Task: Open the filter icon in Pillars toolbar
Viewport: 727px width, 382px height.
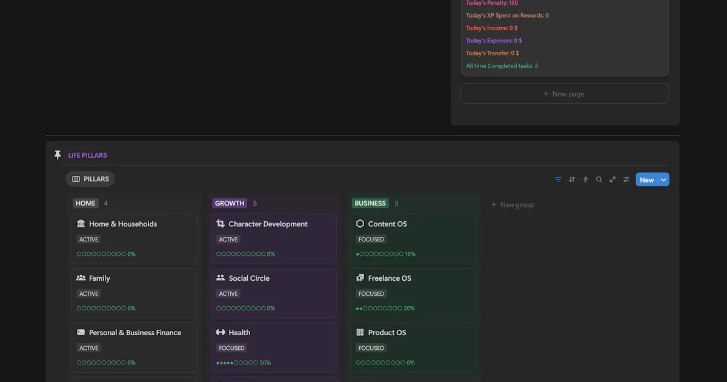Action: click(x=558, y=179)
